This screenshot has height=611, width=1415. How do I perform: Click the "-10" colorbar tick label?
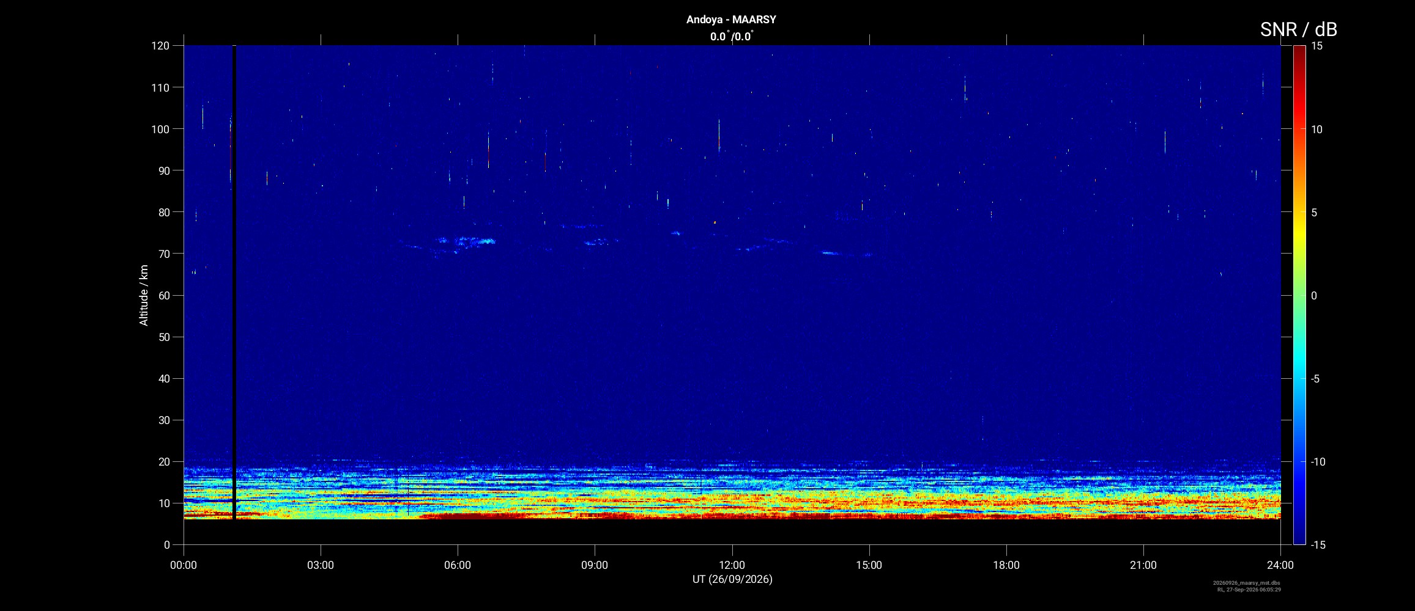coord(1318,462)
